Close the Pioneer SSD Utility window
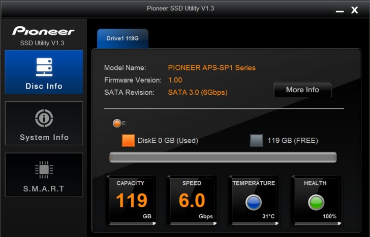 tap(354, 10)
